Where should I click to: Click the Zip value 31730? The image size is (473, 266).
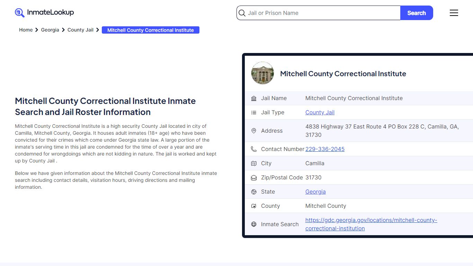[x=313, y=177]
